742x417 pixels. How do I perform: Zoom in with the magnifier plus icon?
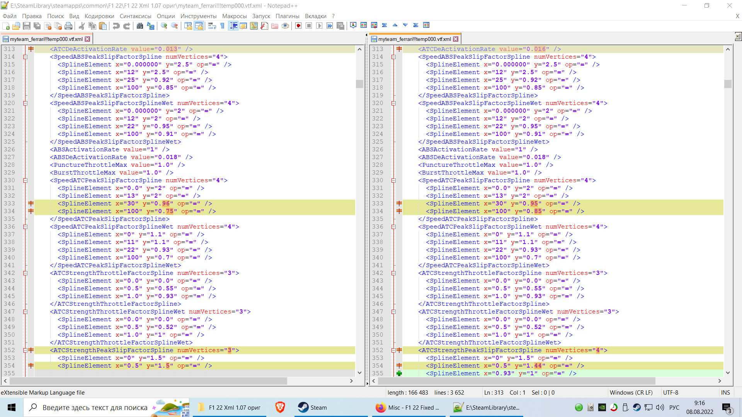[164, 26]
